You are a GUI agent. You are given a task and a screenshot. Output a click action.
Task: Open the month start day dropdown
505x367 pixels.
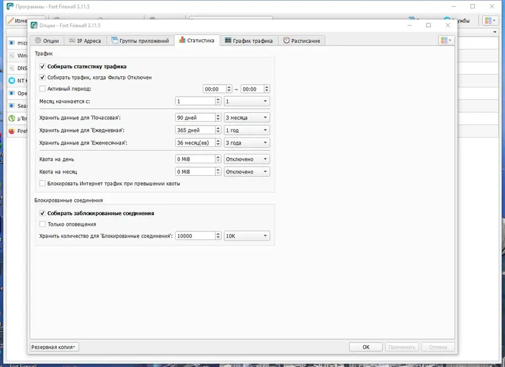[x=247, y=102]
